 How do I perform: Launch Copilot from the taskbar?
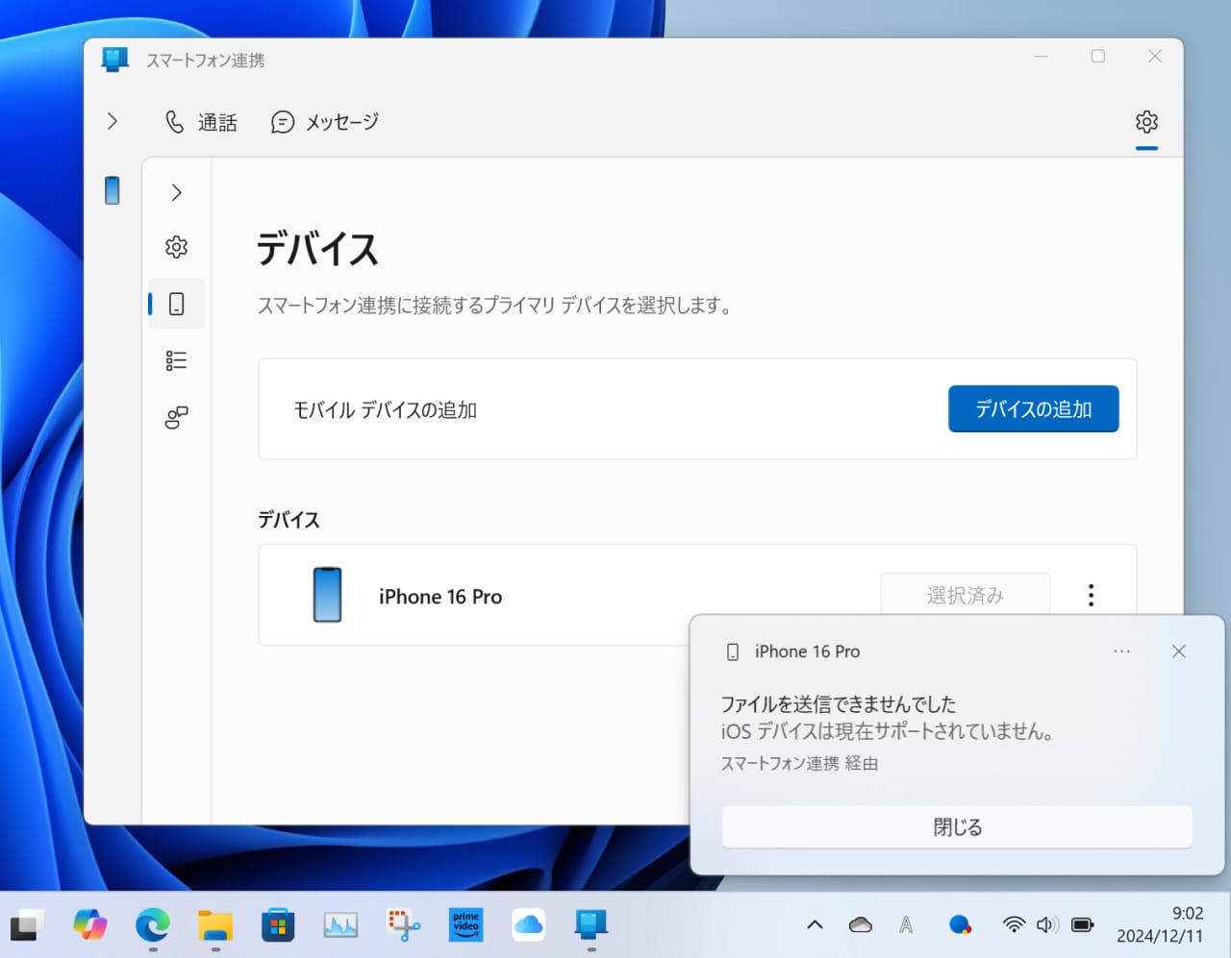[89, 924]
